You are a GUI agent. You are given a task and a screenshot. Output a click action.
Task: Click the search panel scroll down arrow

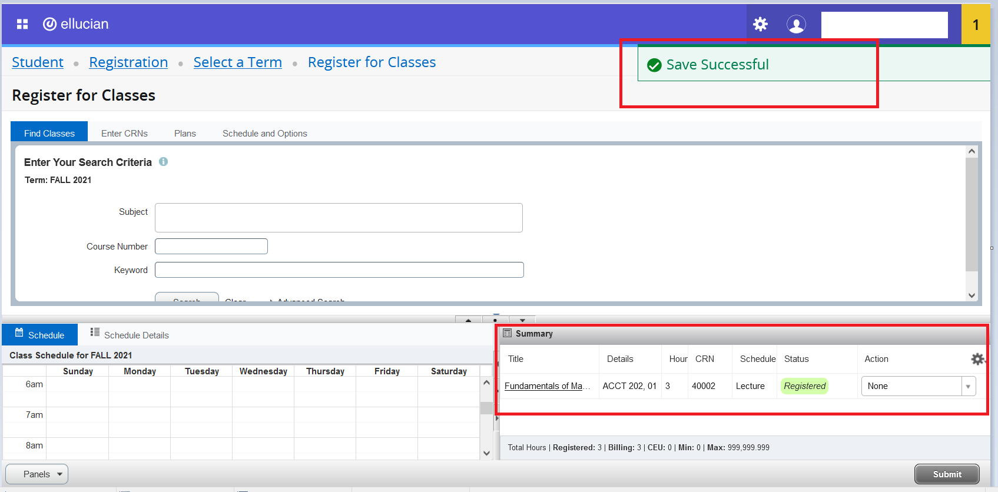(x=972, y=295)
